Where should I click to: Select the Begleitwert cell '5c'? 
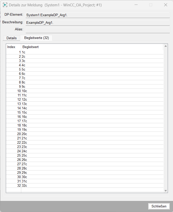[x=92, y=69]
